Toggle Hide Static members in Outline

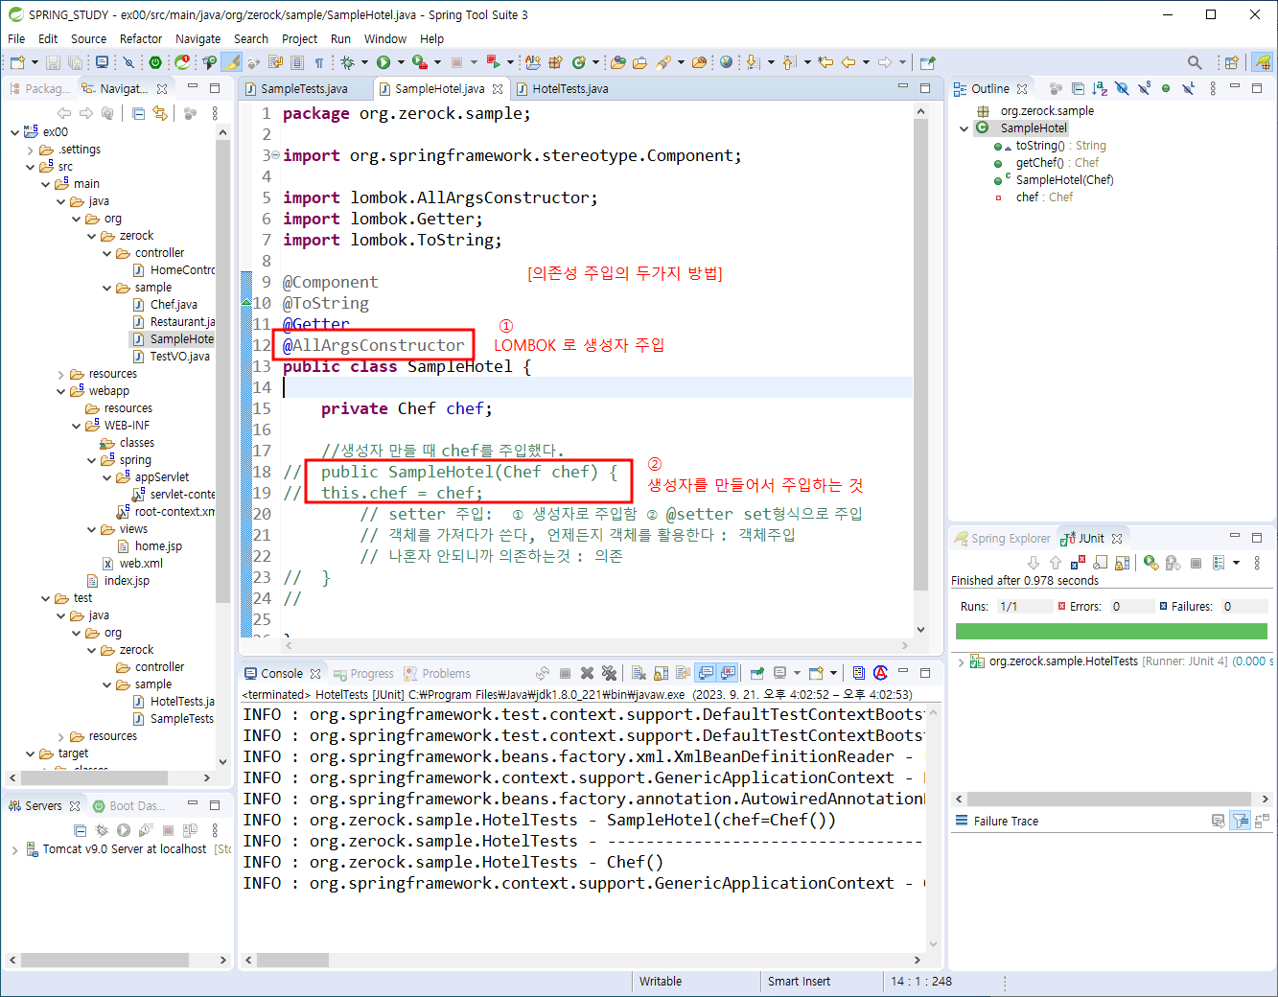[1144, 88]
